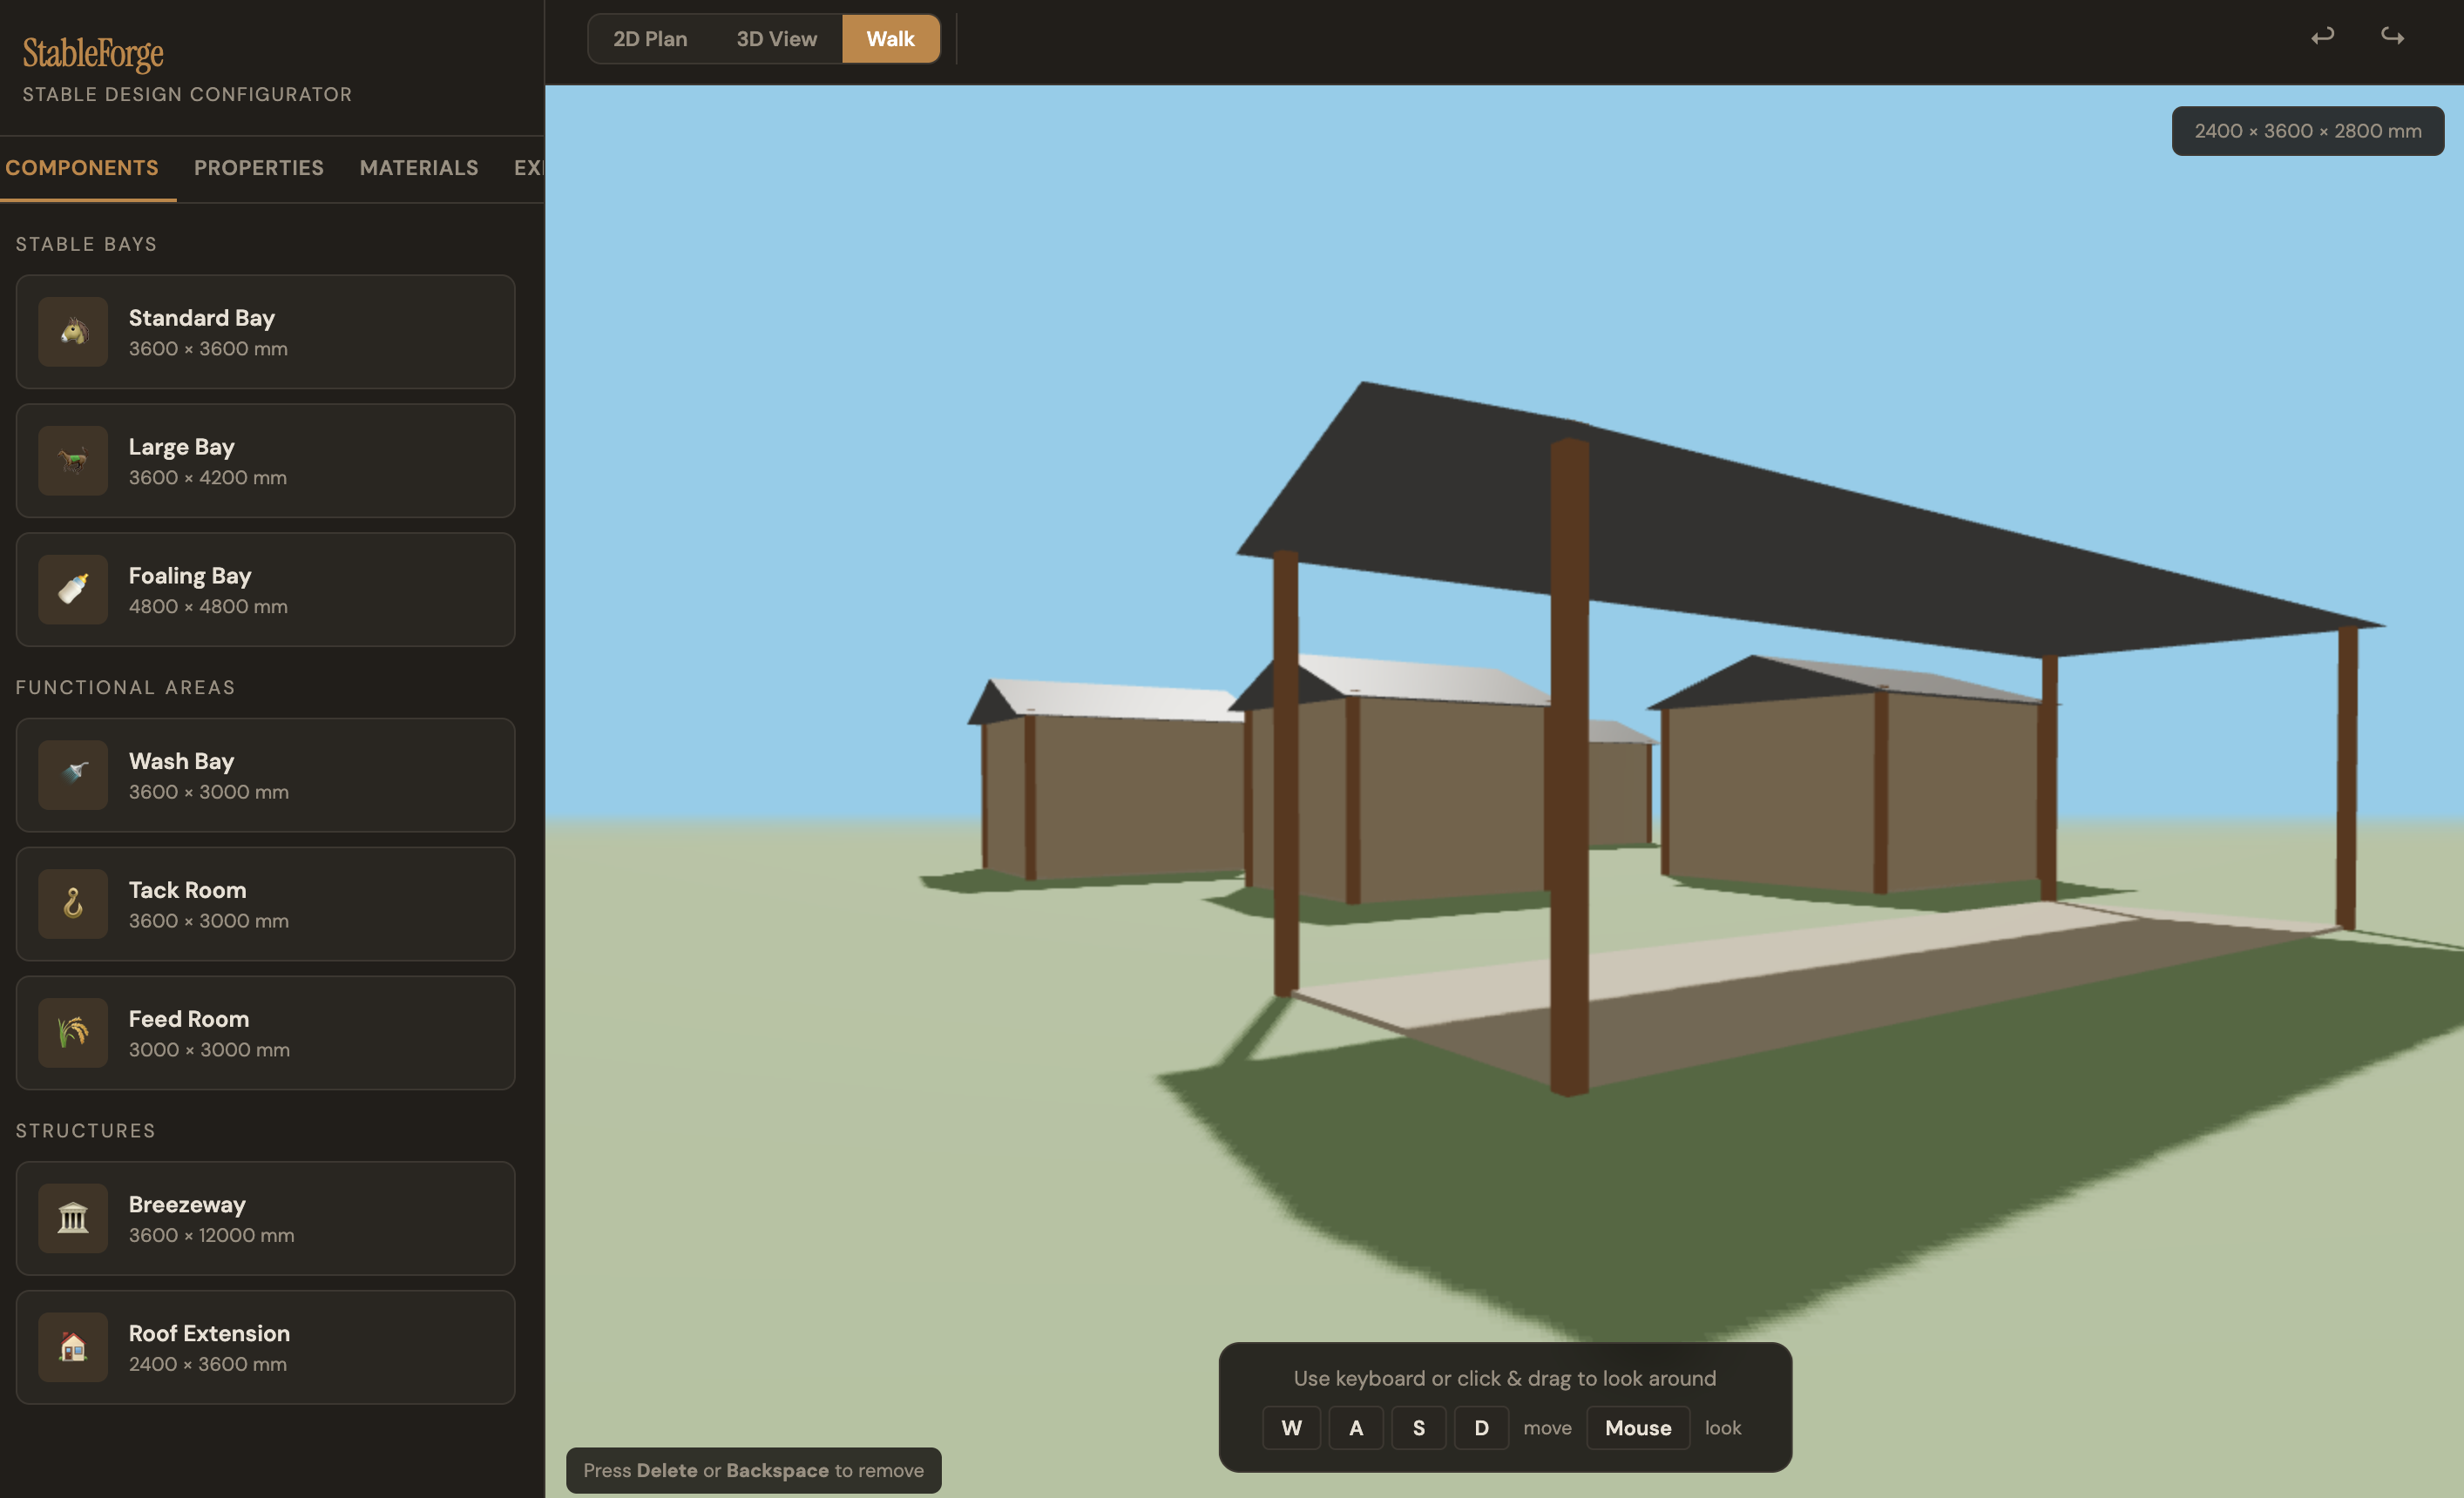This screenshot has height=1498, width=2464.
Task: Open the Materials tab
Action: 419,168
